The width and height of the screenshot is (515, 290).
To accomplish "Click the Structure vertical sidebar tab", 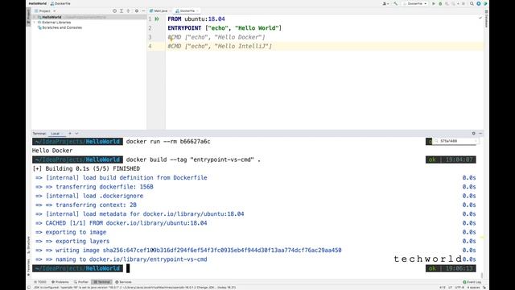I will point(29,245).
